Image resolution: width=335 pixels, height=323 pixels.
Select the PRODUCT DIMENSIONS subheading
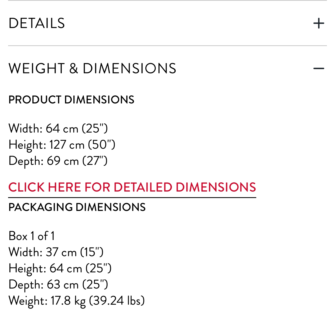tap(71, 100)
